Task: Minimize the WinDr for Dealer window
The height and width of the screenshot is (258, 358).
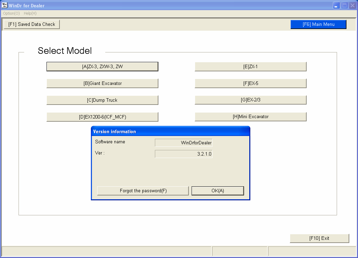Action: pos(336,6)
